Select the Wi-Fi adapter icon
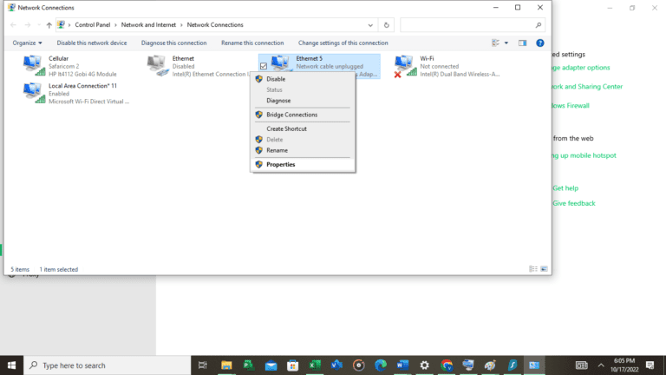Image resolution: width=666 pixels, height=375 pixels. (x=405, y=65)
